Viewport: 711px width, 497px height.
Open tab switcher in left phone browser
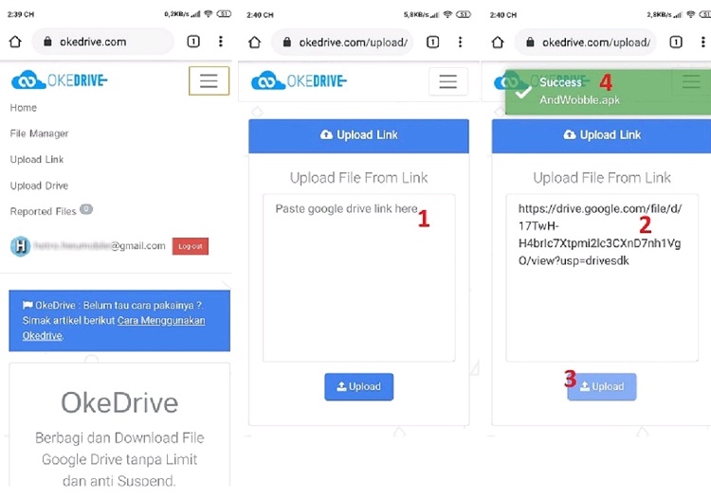[193, 42]
